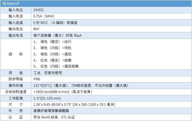The width and height of the screenshot is (192, 121).
Task: Select the 输入连接 label cell
Action: click(16, 23)
